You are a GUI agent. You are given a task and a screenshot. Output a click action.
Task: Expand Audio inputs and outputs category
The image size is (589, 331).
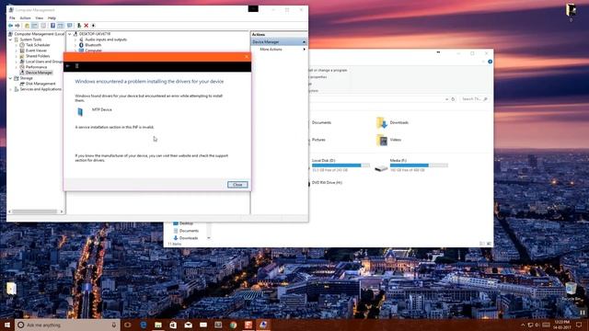pyautogui.click(x=75, y=40)
